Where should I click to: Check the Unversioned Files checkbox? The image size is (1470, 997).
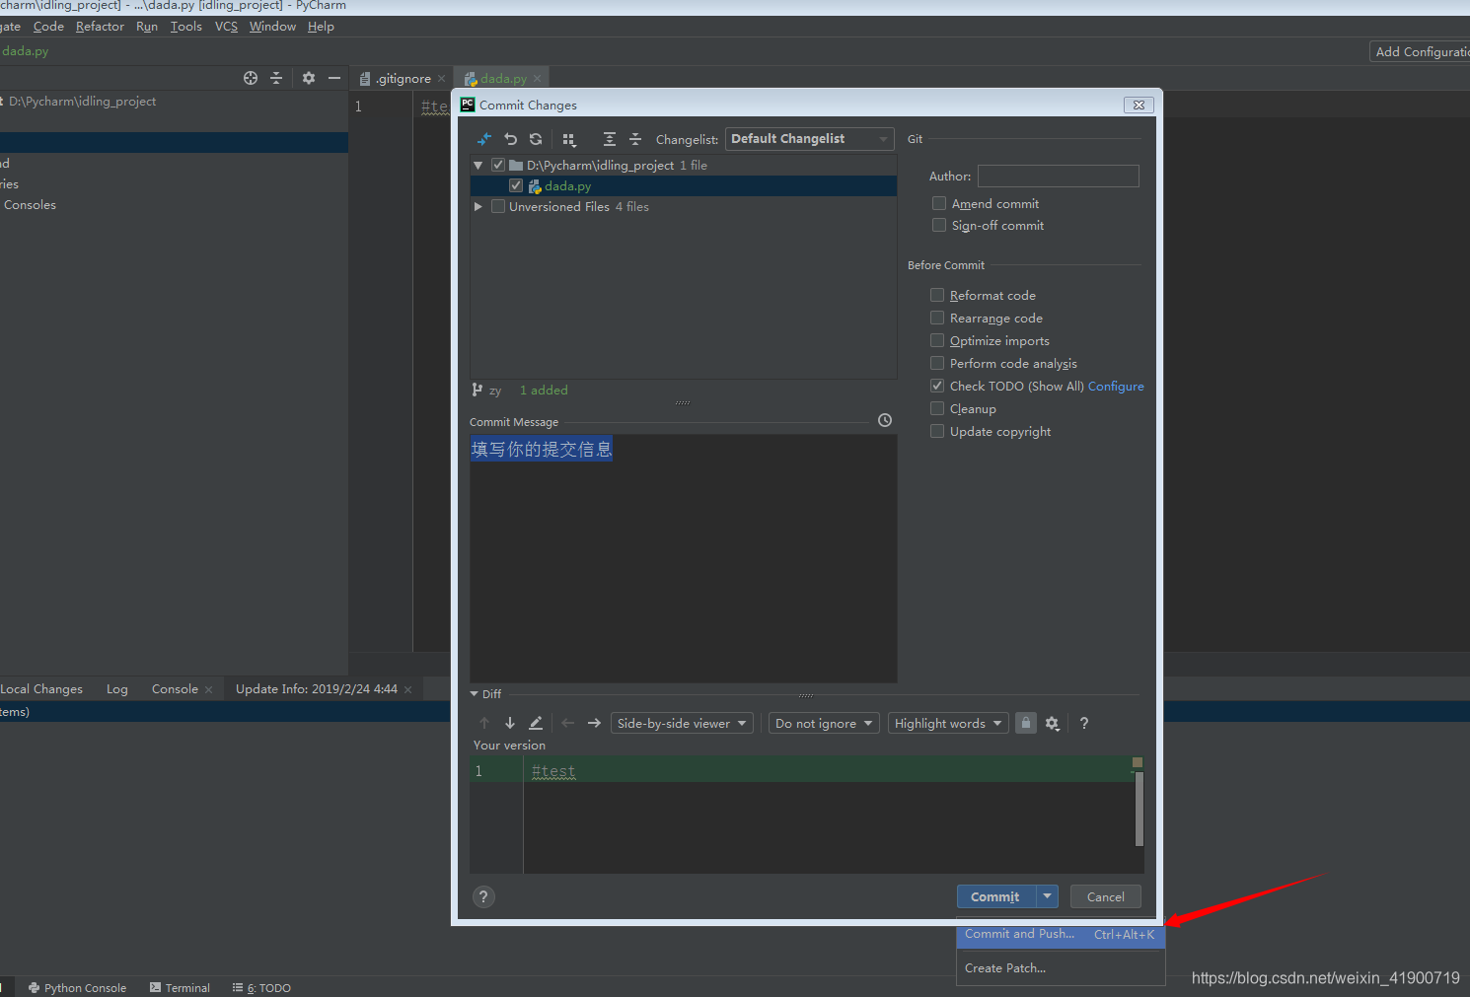pos(498,206)
